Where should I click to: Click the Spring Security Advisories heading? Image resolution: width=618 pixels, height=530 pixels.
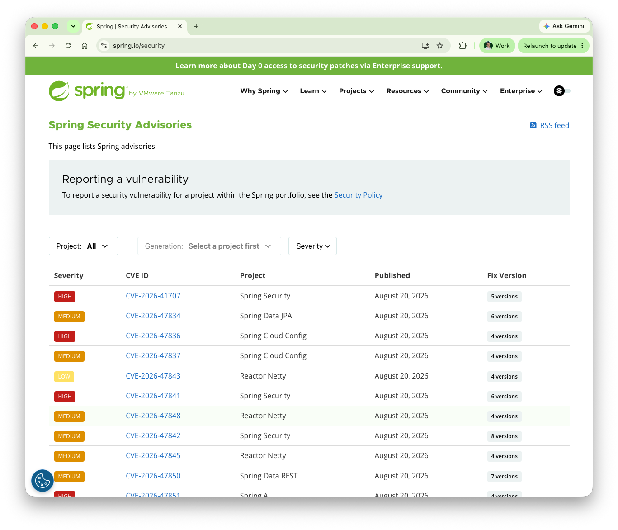(x=120, y=125)
